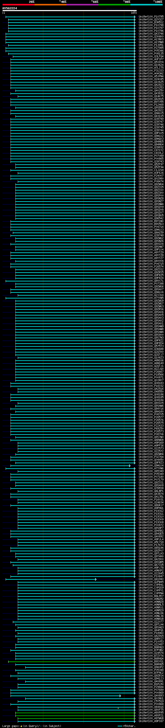
Task: Select hit label UniRef100_P05348
Action: click(151, 670)
